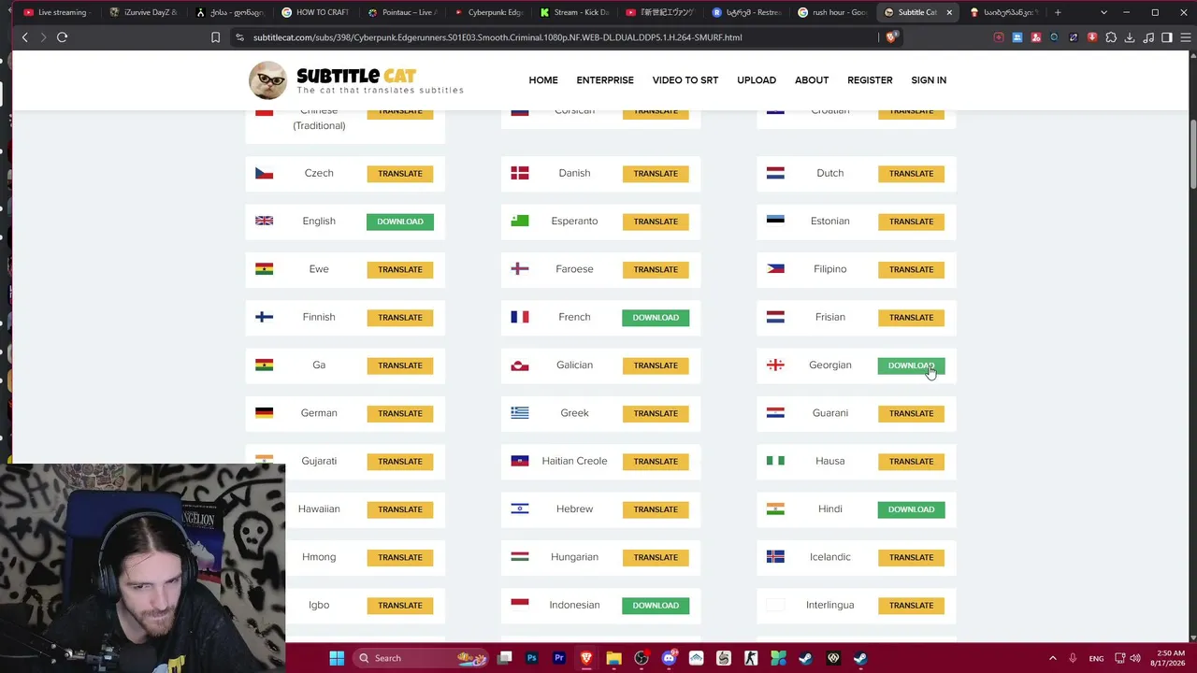Open the Brave main menu
1197x673 pixels.
(1185, 37)
